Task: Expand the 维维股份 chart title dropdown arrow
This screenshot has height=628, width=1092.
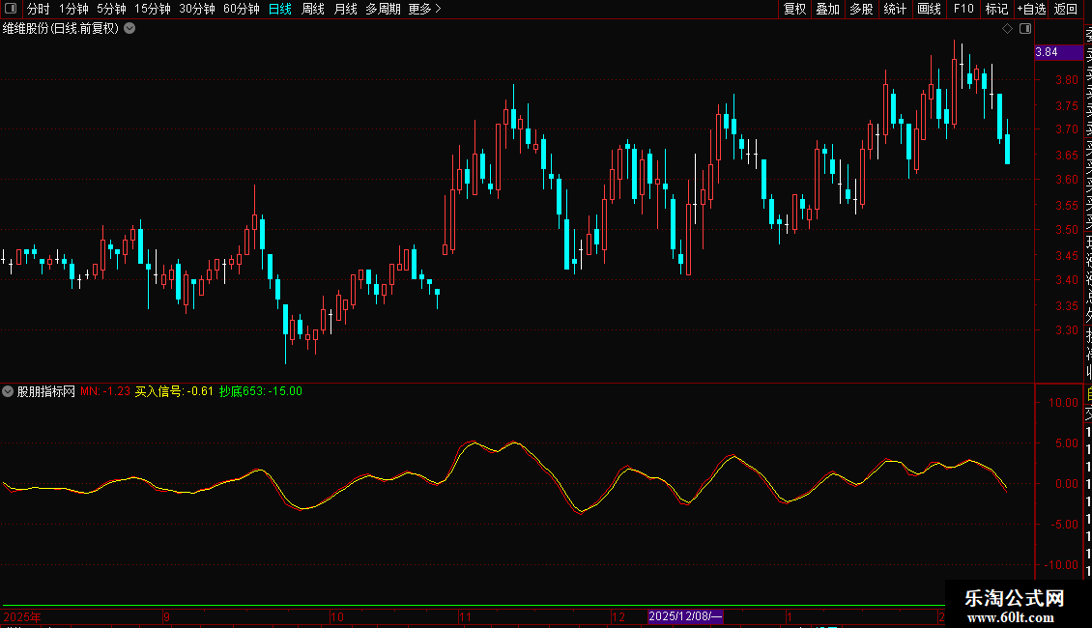Action: click(x=129, y=29)
